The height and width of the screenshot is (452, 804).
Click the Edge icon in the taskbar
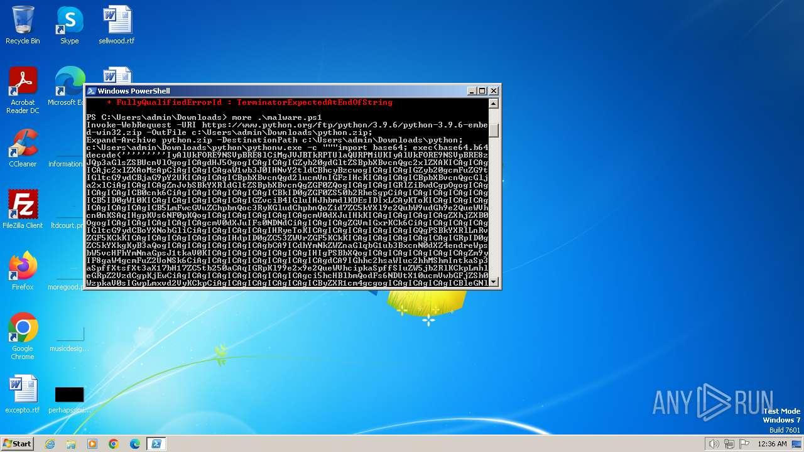click(135, 444)
